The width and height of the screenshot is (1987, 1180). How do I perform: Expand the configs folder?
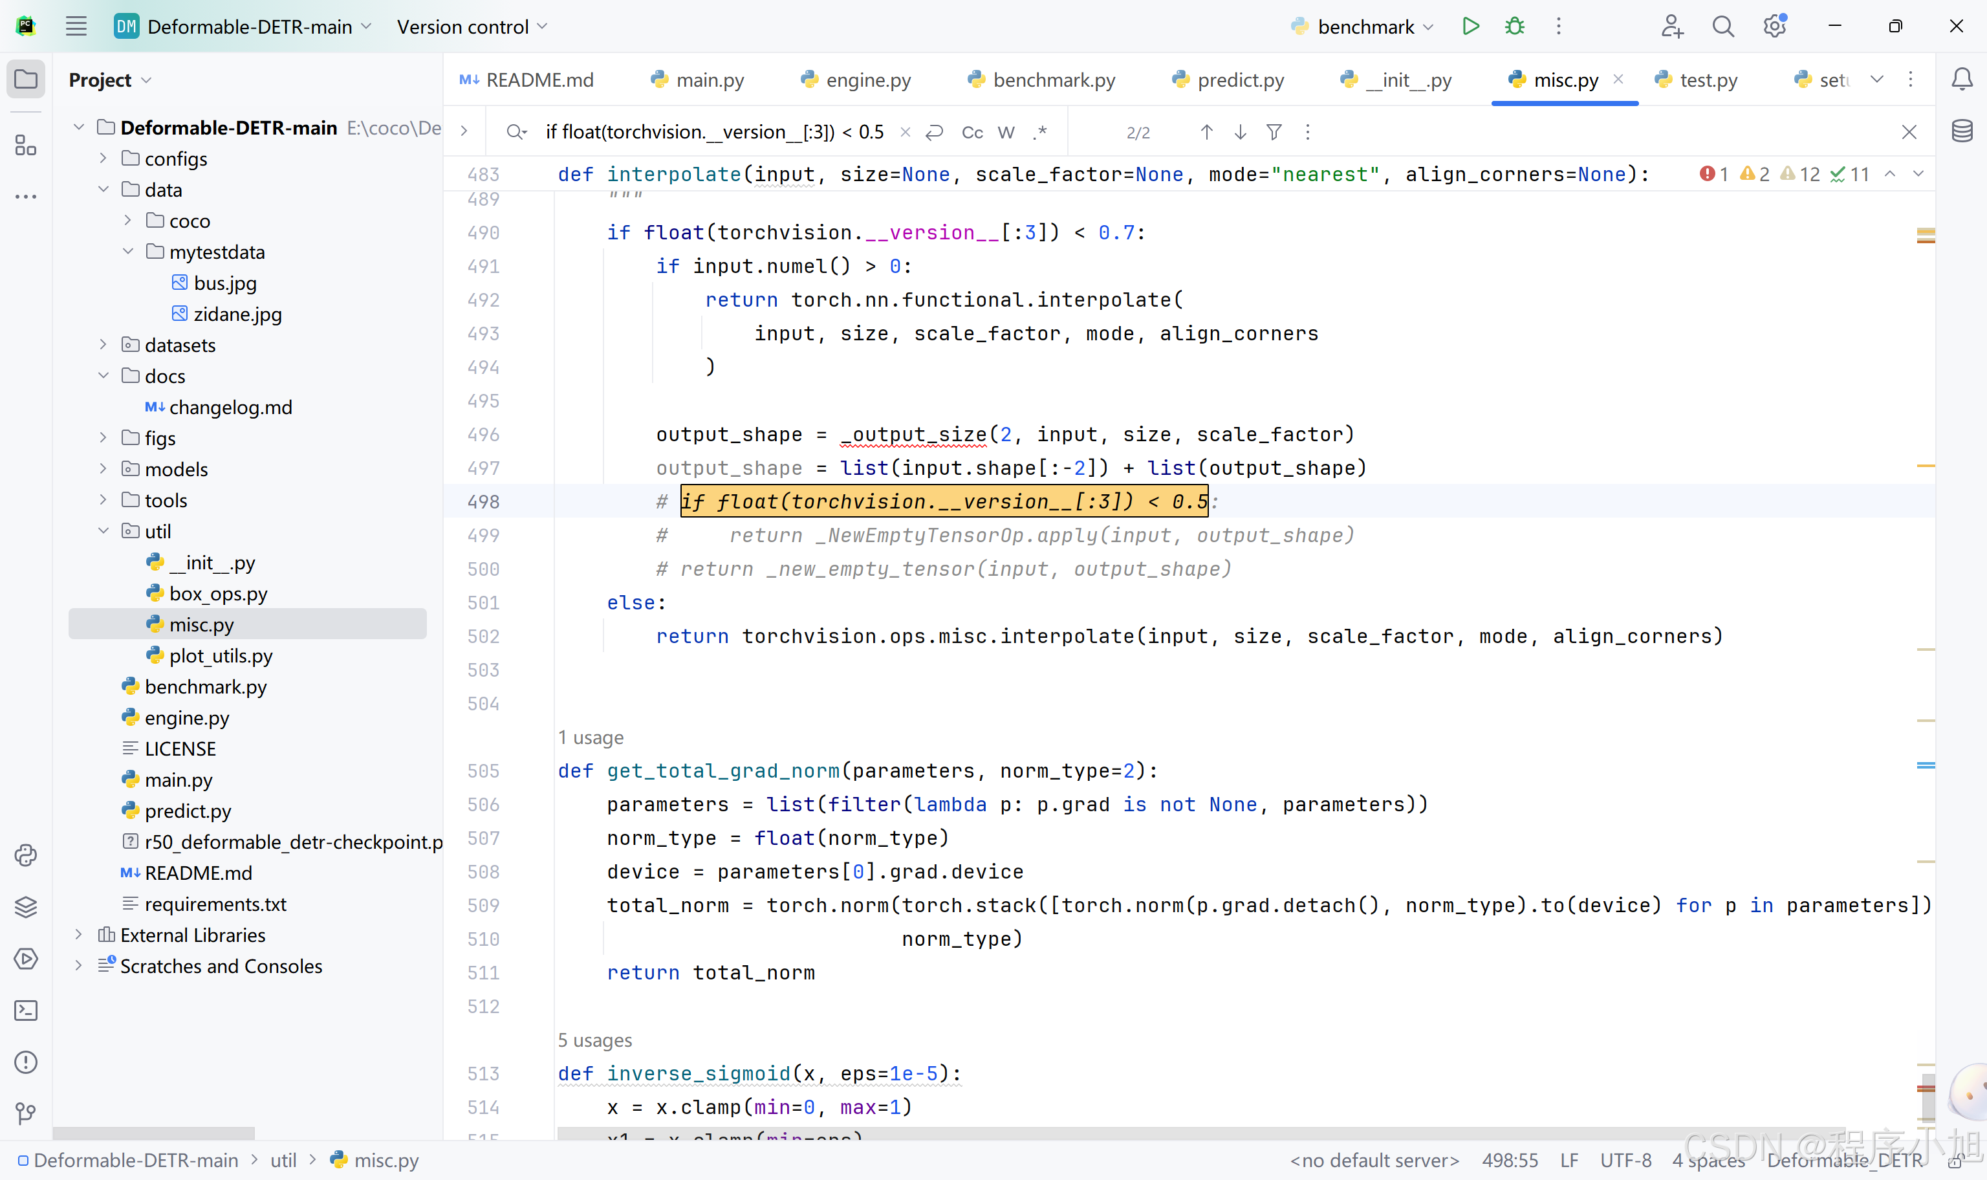[103, 158]
